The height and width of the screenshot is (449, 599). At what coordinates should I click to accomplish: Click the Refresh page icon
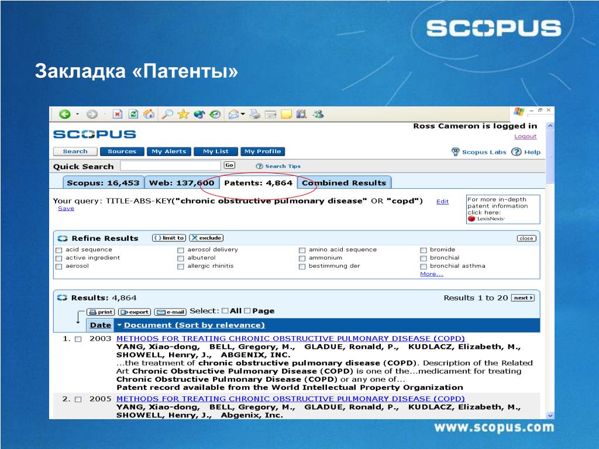click(x=133, y=114)
